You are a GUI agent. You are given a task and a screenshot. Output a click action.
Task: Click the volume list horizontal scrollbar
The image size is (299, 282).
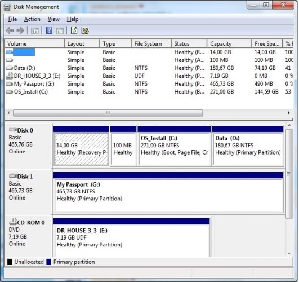tap(108, 113)
